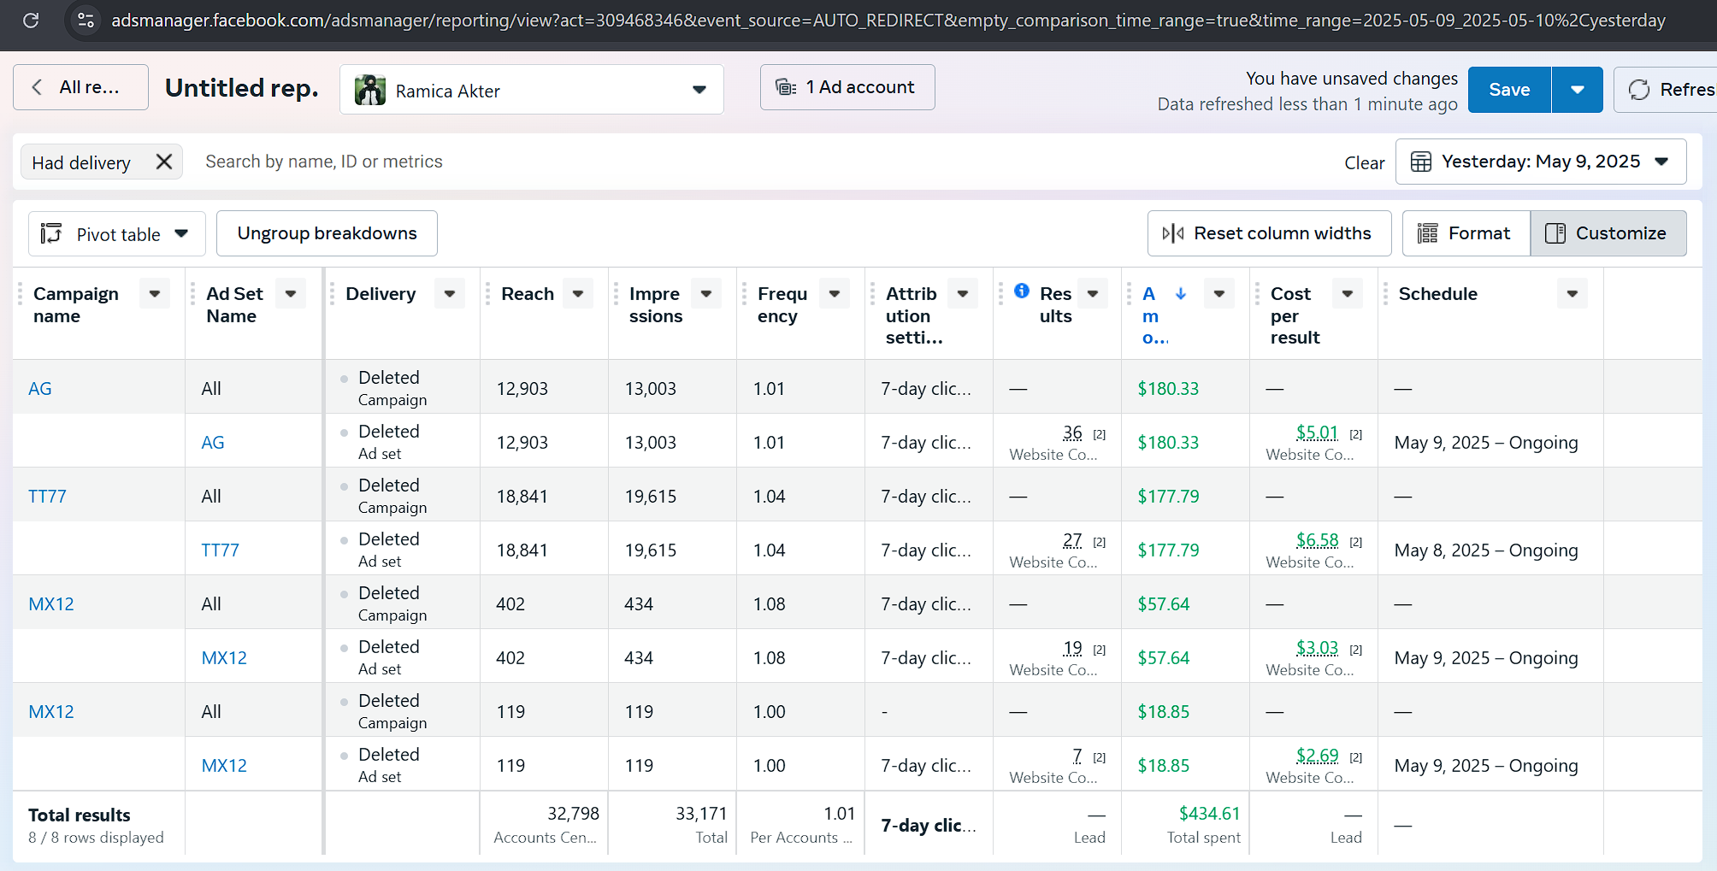Click the Results column info icon

(1022, 291)
